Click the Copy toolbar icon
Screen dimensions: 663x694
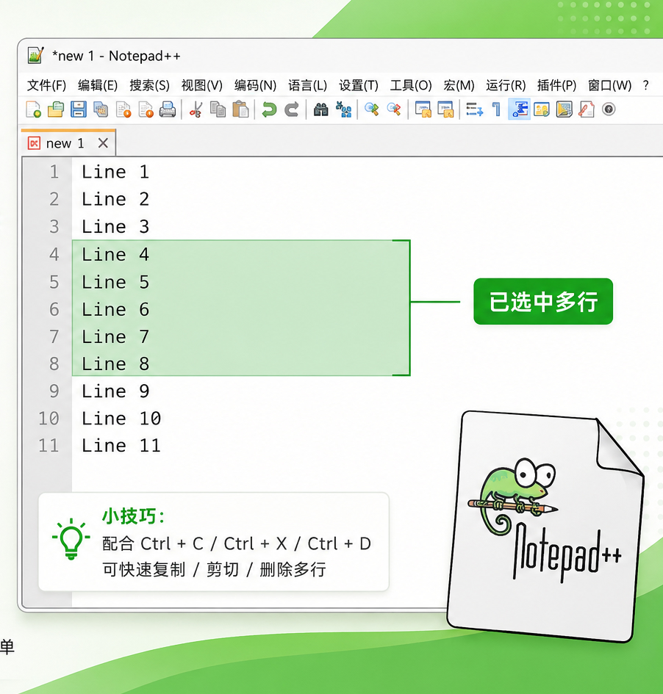[218, 109]
